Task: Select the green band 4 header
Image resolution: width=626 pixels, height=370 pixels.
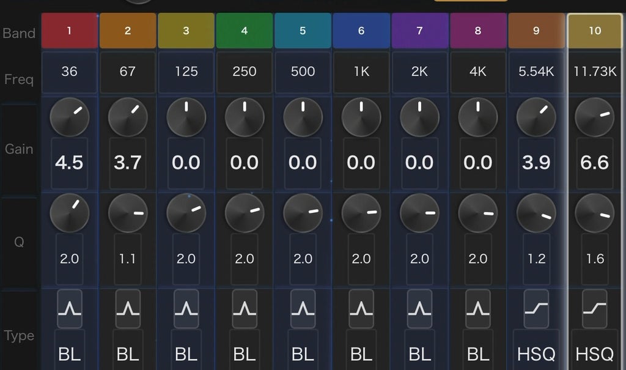Action: [x=245, y=31]
